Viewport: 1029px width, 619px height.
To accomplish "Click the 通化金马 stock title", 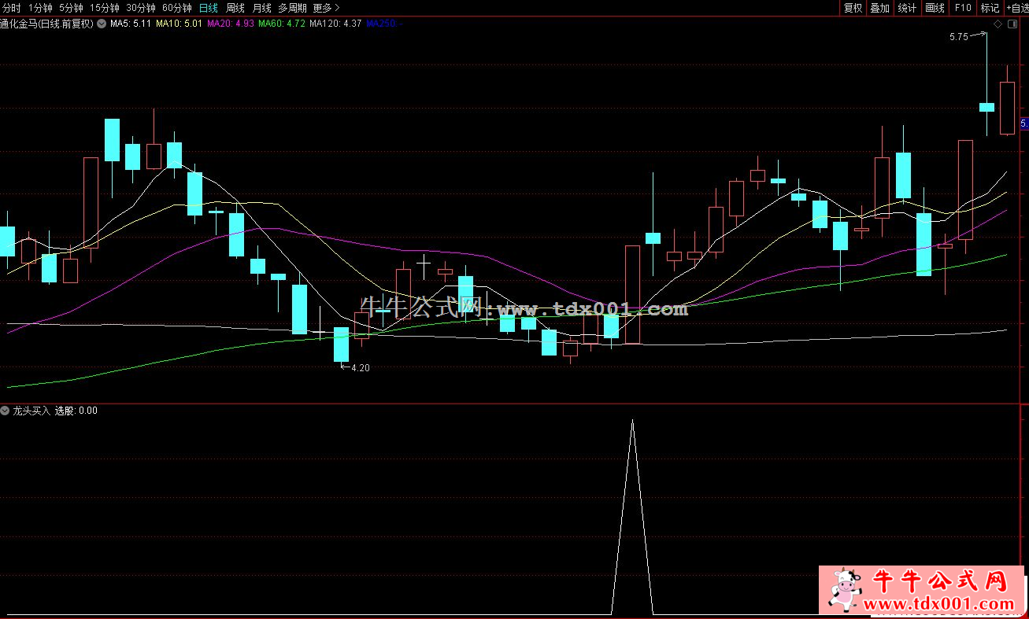I will tap(47, 24).
